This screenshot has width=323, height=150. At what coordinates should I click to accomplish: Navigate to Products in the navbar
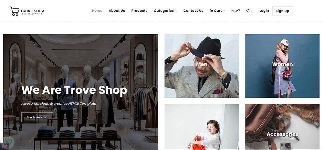[x=140, y=11]
